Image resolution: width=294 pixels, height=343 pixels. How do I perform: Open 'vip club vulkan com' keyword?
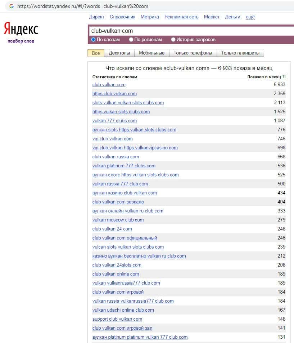(112, 139)
